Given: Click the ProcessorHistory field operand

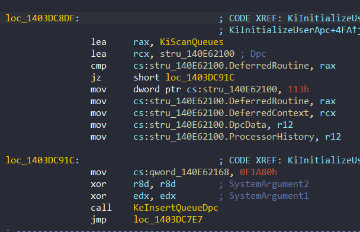Looking at the screenshot, I should pyautogui.click(x=272, y=137).
